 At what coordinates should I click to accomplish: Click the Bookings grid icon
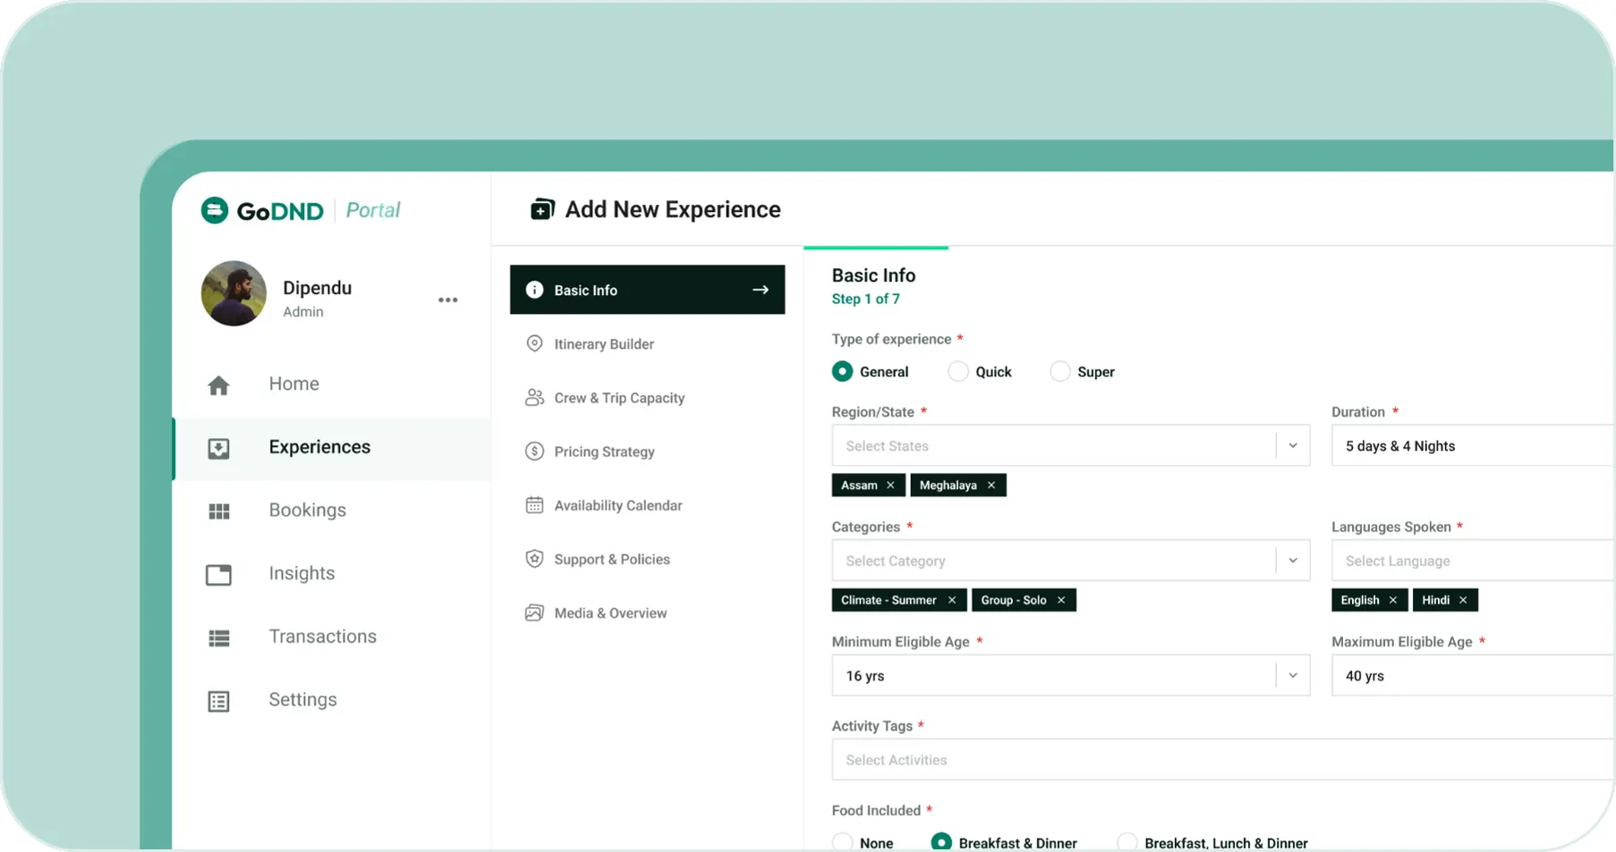[218, 511]
